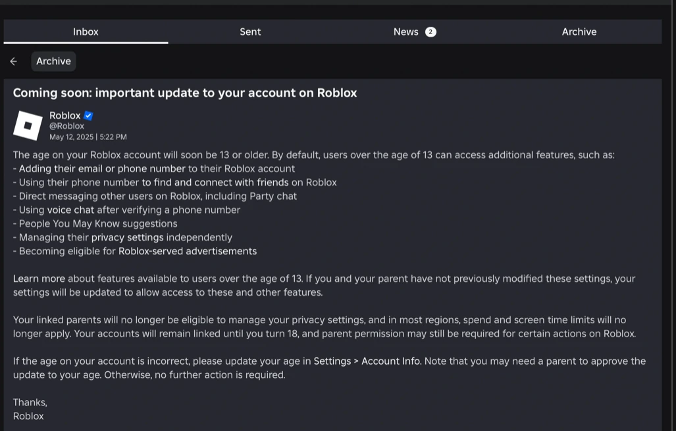Click the Roblox sender name
The image size is (676, 431).
tap(65, 115)
